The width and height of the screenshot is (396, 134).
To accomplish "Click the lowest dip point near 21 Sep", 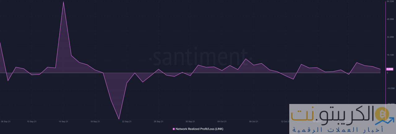I will coord(119,119).
